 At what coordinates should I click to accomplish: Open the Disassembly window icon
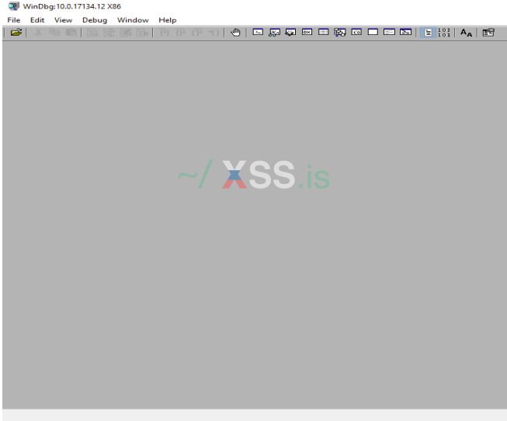[356, 32]
